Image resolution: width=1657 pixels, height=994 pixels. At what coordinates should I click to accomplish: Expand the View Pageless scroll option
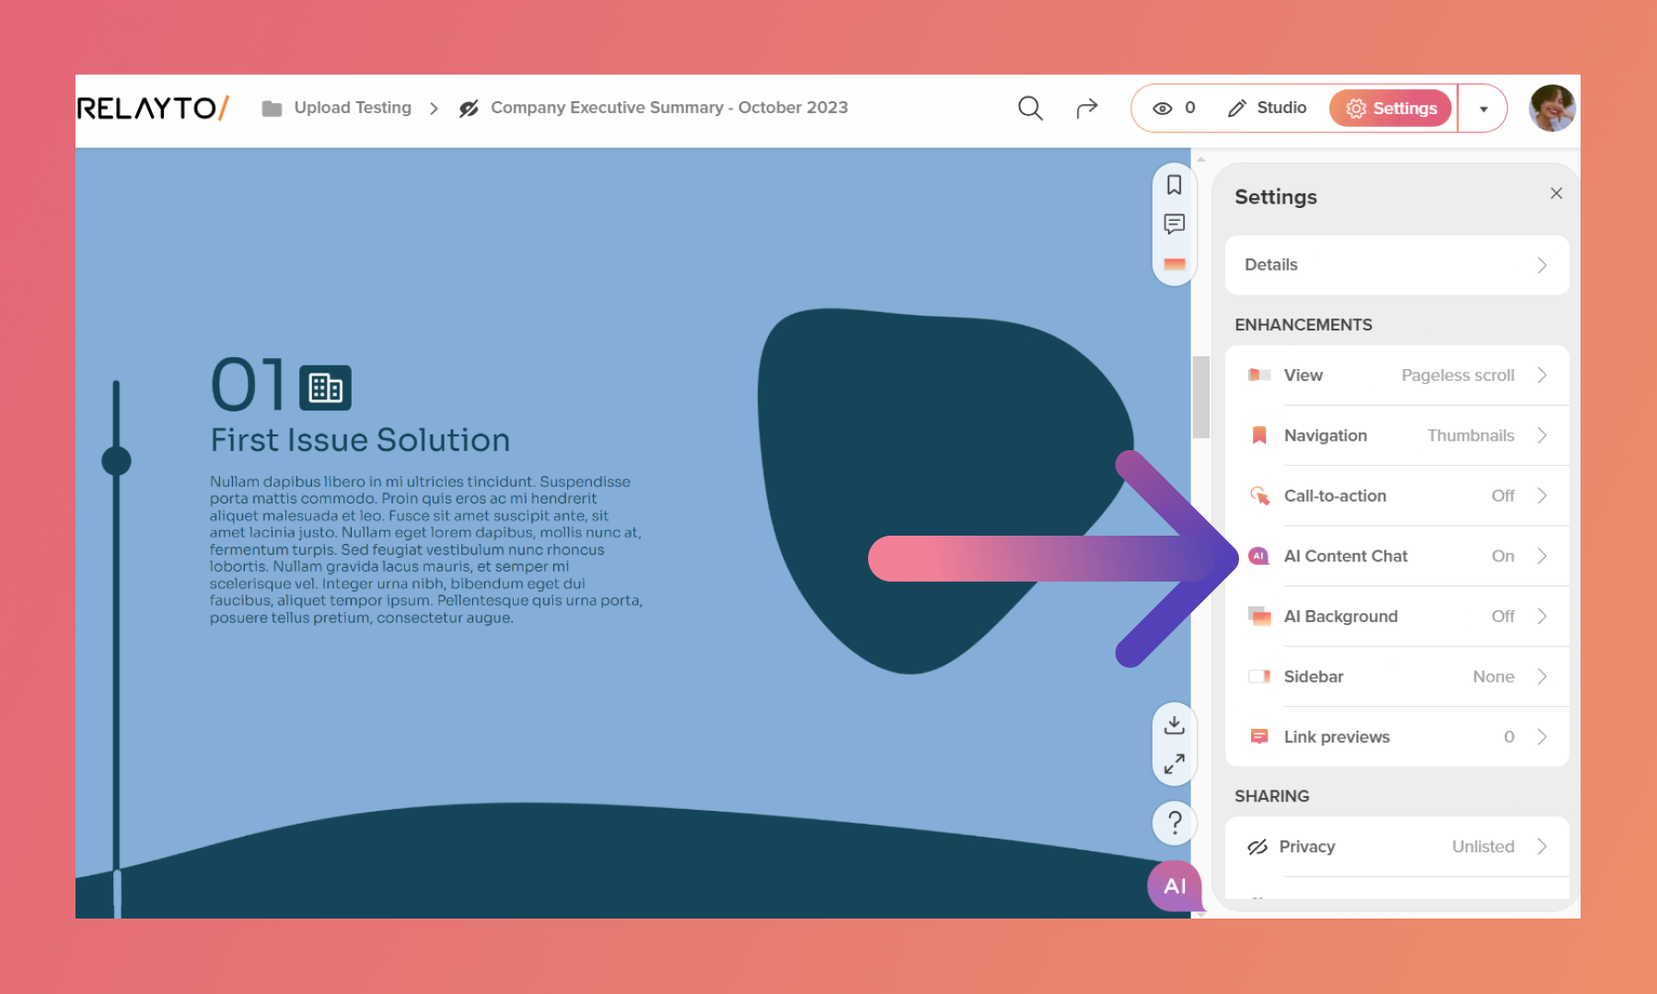click(1396, 376)
